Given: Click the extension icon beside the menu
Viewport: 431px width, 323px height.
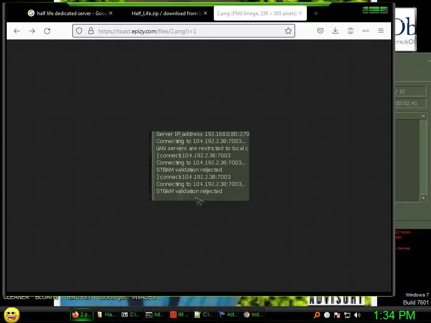Looking at the screenshot, I should point(366,31).
